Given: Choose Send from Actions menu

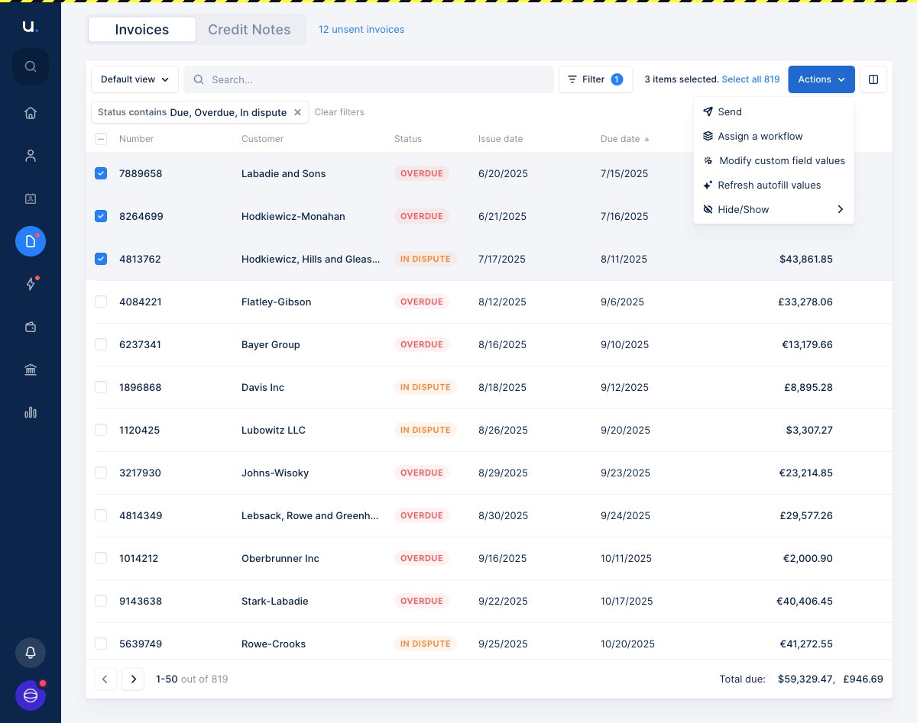Looking at the screenshot, I should tap(773, 111).
